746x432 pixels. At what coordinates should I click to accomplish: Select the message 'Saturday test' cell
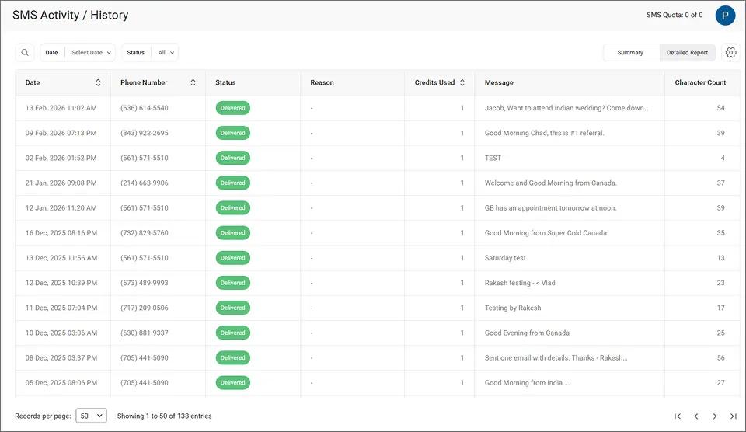point(505,258)
